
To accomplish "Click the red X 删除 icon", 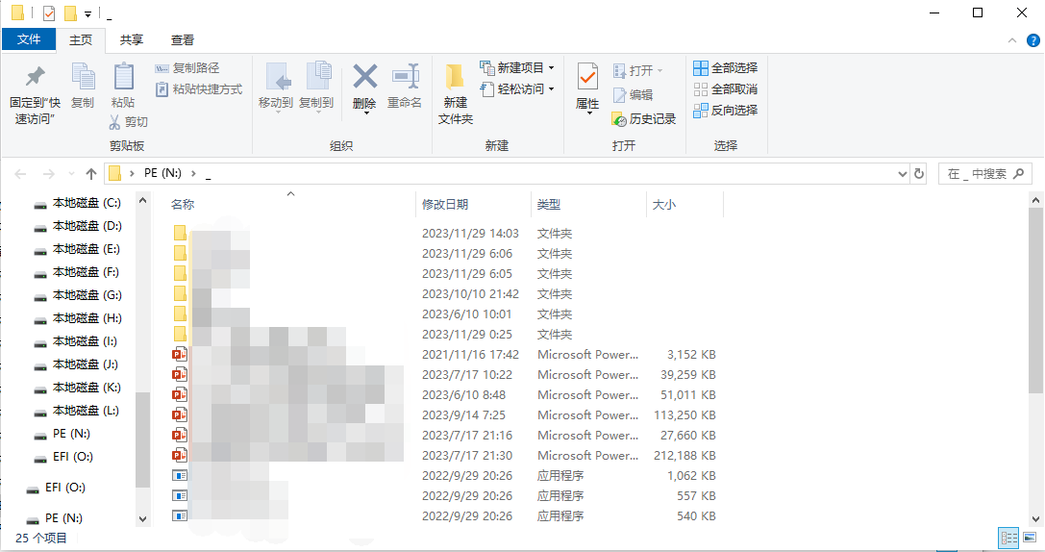I will (x=364, y=77).
